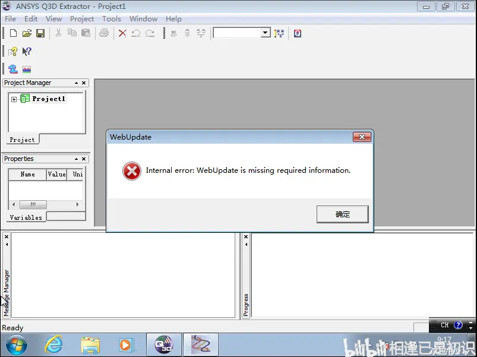Click the Properties scrollbar right arrow

coord(78,204)
